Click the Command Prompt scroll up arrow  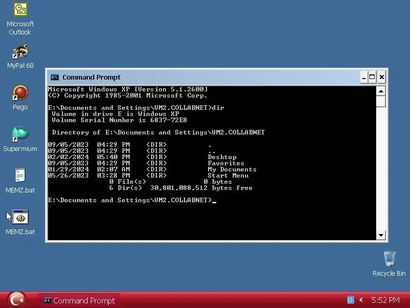click(381, 91)
